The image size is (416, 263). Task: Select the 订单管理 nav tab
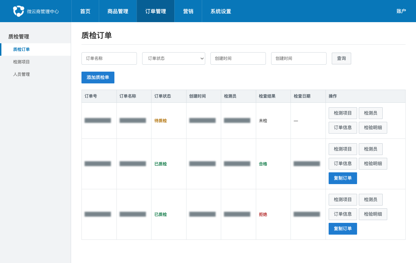(156, 11)
